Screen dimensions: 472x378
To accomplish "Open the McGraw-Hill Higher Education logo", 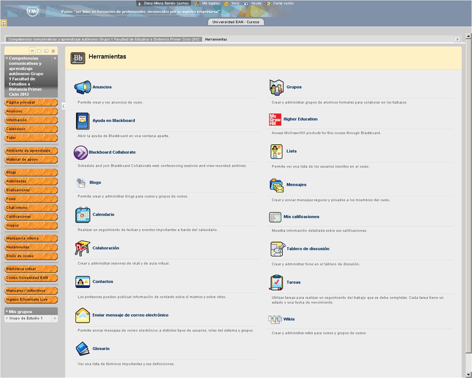I will tap(275, 119).
